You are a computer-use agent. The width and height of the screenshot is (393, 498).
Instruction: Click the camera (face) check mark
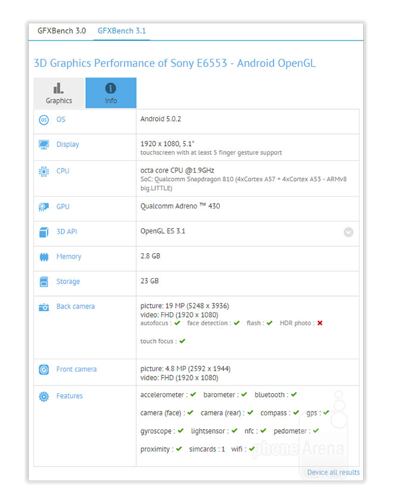click(x=190, y=413)
